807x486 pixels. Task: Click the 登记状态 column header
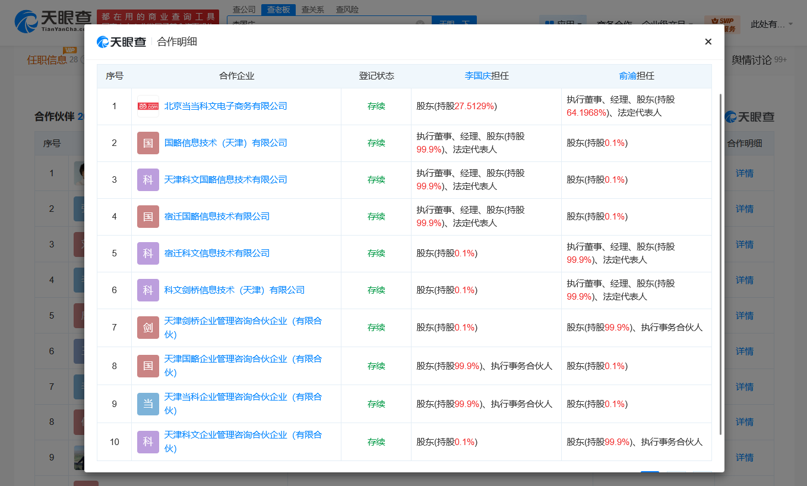click(x=376, y=76)
